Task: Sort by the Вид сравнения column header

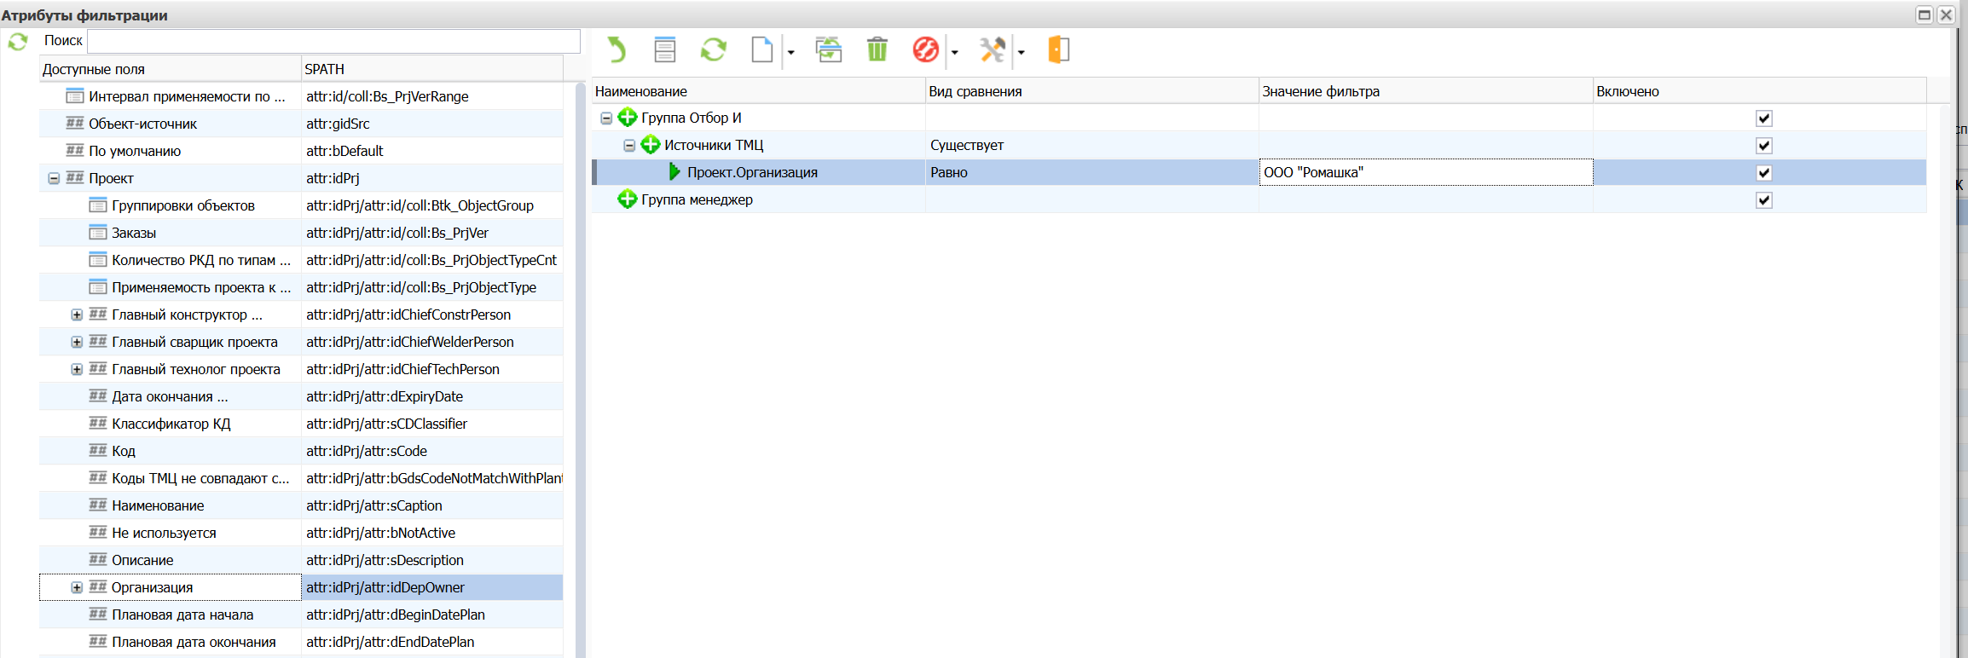Action: click(1091, 91)
